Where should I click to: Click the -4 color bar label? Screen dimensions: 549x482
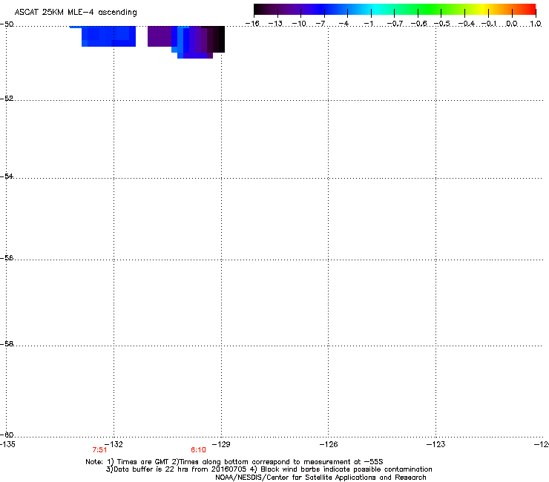pos(343,24)
